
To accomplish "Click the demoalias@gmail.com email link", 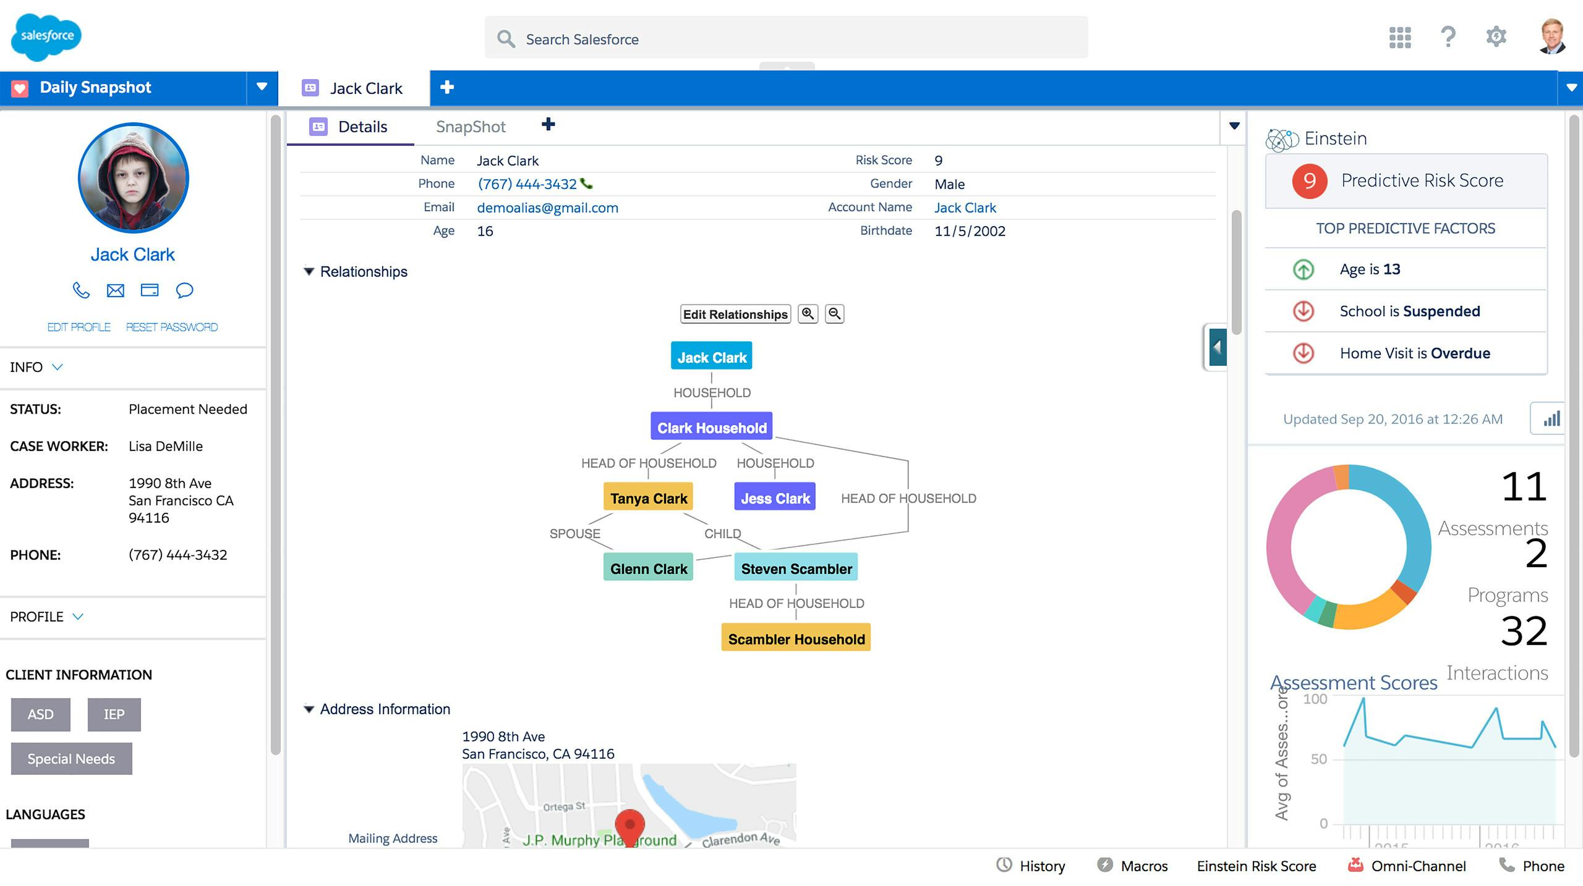I will point(547,208).
